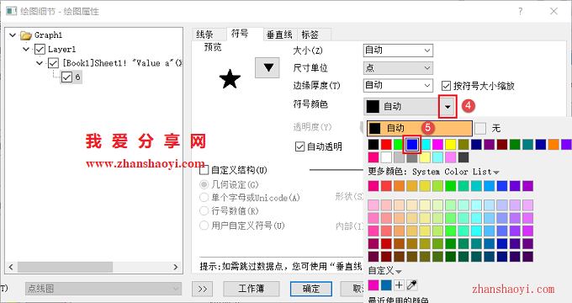This screenshot has width=572, height=303.
Task: Expand 更多颜色 System Color List dropdown
Action: tap(496, 172)
